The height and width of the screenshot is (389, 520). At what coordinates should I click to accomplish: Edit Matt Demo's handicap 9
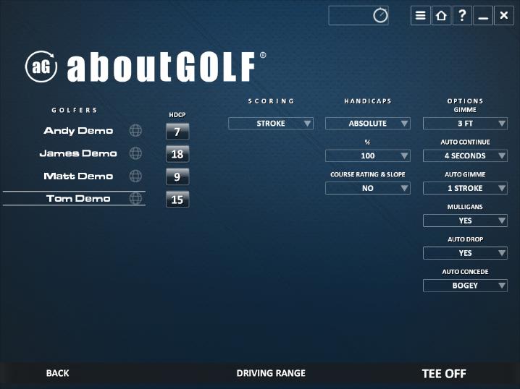[x=177, y=177]
